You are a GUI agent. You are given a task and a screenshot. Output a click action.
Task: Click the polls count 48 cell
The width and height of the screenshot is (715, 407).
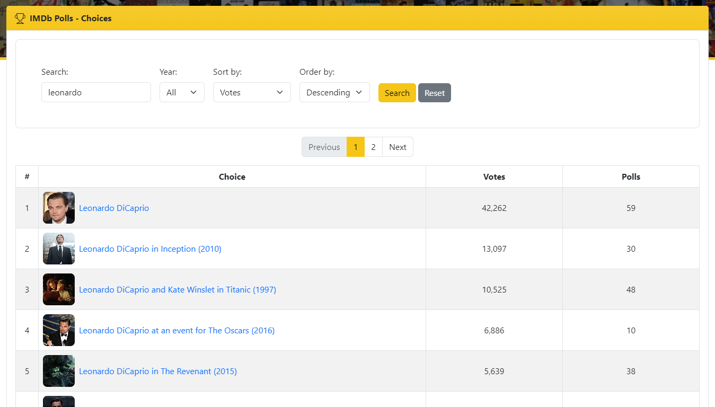631,289
